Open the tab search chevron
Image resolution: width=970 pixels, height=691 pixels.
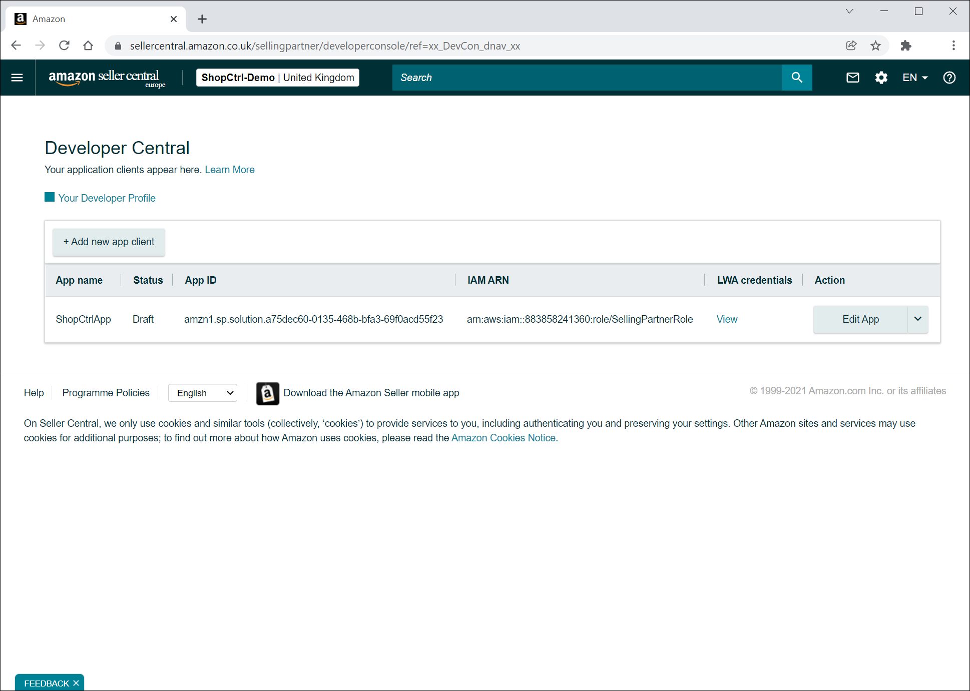coord(849,11)
